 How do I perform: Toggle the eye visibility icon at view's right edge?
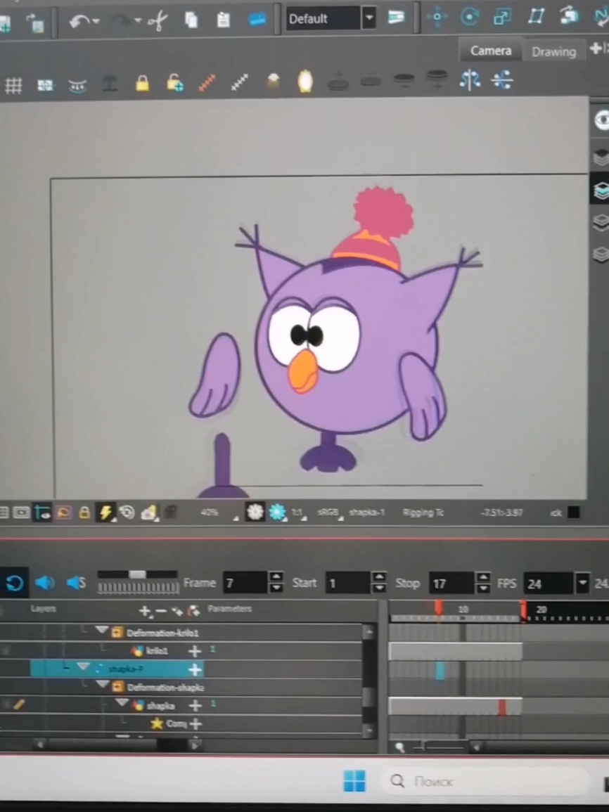(601, 121)
